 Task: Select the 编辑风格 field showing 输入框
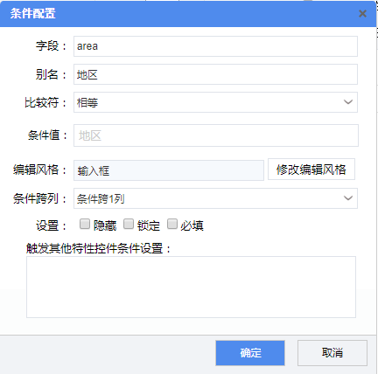click(169, 170)
